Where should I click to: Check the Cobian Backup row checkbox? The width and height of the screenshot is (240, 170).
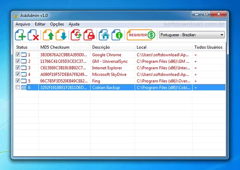pos(18,87)
